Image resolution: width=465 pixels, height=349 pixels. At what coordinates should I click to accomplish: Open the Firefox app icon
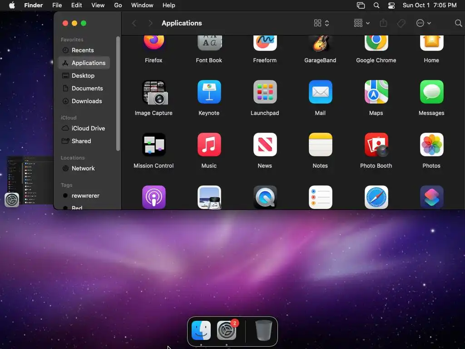(x=153, y=42)
